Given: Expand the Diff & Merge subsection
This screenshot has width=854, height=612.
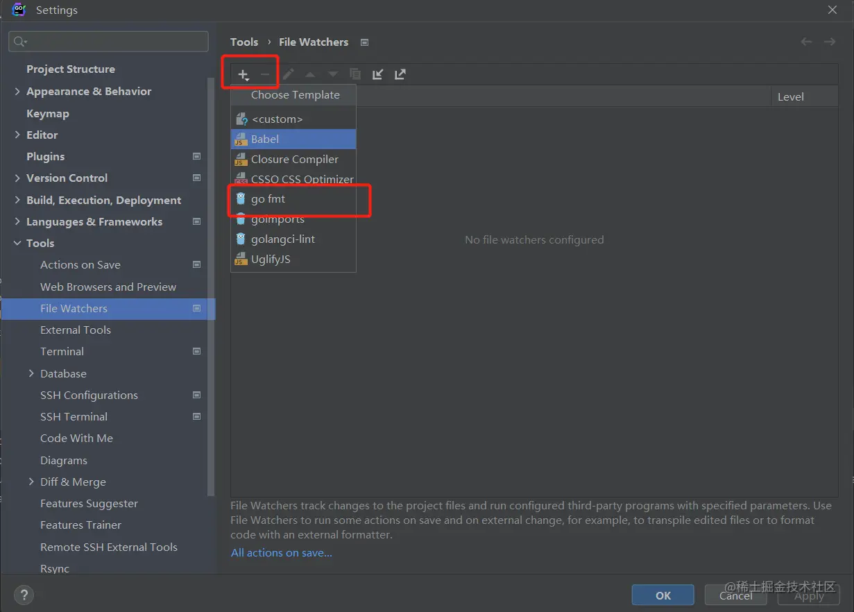Looking at the screenshot, I should [31, 482].
